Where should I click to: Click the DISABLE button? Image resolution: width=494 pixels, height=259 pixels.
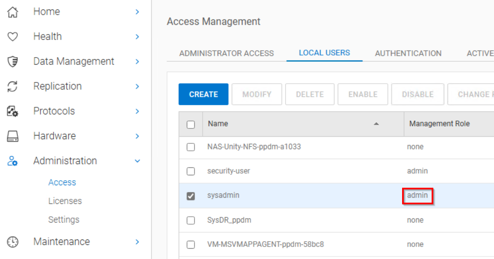417,94
